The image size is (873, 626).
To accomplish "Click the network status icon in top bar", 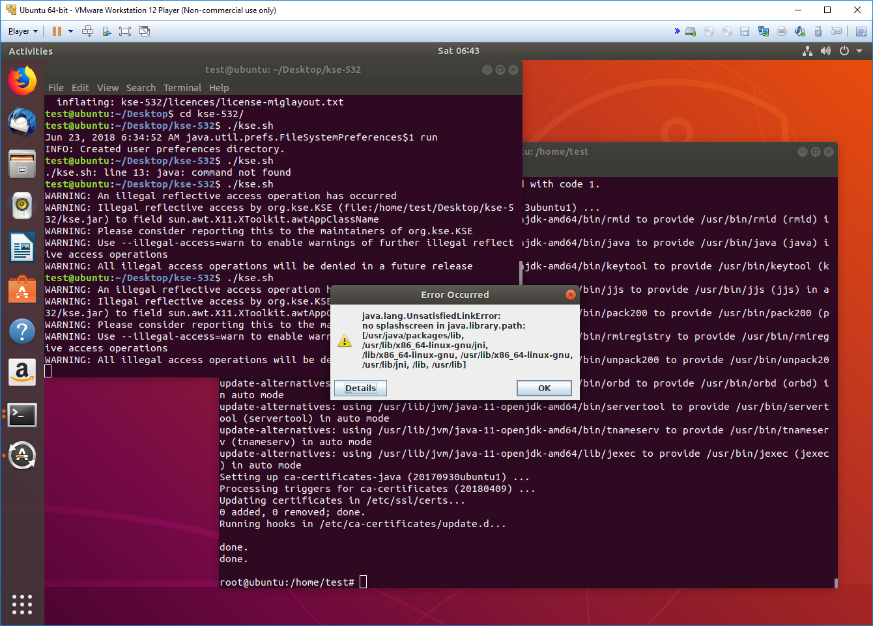I will pos(807,51).
